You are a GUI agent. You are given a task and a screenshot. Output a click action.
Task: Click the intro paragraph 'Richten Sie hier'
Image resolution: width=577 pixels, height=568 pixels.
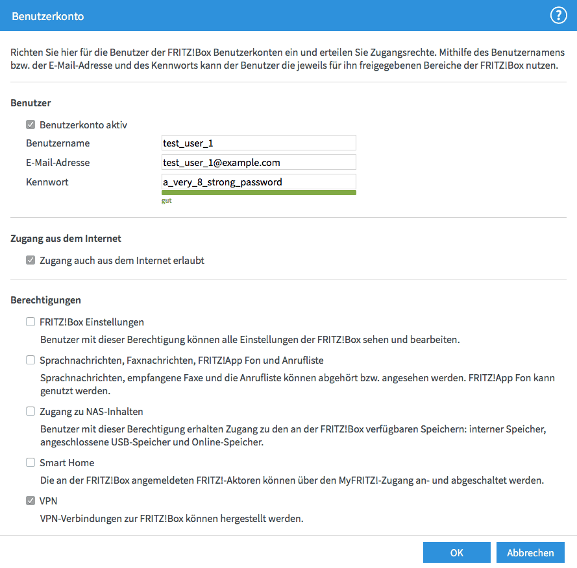click(288, 59)
